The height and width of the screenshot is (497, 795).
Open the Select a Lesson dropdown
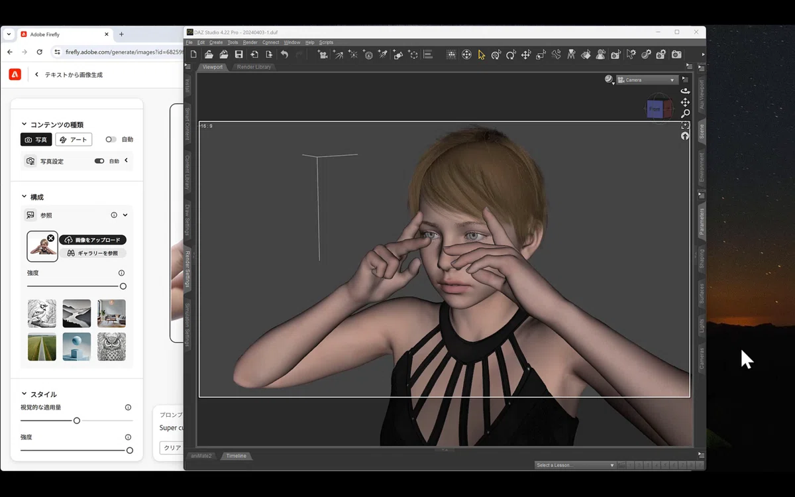[x=575, y=465]
